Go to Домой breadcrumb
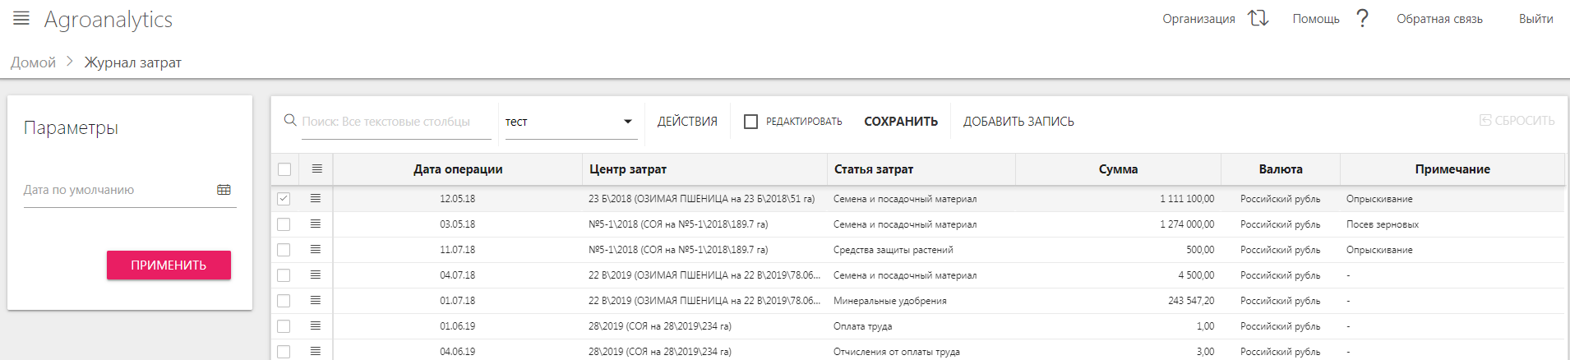The width and height of the screenshot is (1570, 360). [33, 62]
